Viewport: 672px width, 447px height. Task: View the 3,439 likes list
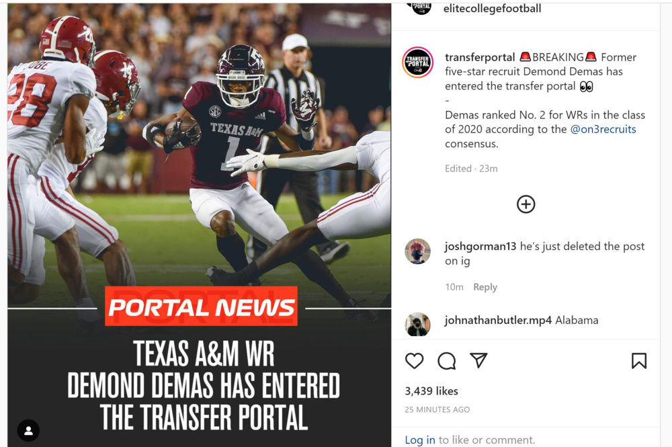[431, 391]
